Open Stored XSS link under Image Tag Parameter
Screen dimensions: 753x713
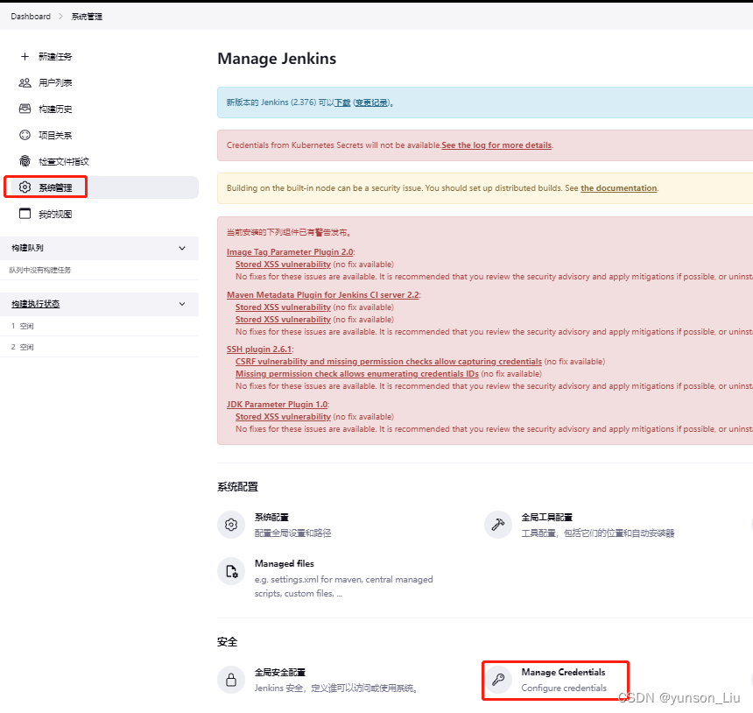point(283,265)
